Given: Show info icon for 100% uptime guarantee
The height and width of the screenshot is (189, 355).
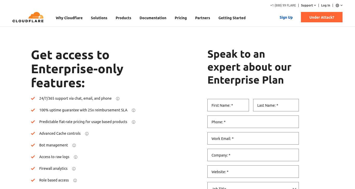Looking at the screenshot, I should [x=134, y=110].
